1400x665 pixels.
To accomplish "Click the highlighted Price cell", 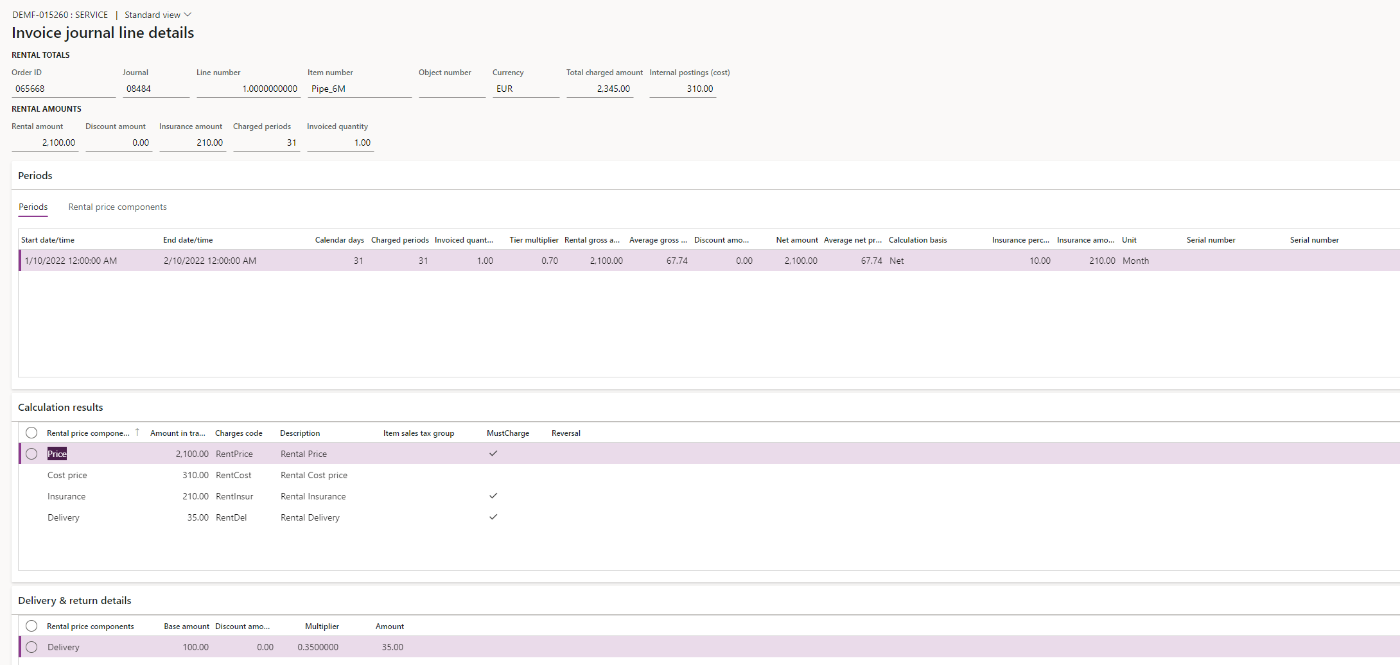I will tap(57, 454).
